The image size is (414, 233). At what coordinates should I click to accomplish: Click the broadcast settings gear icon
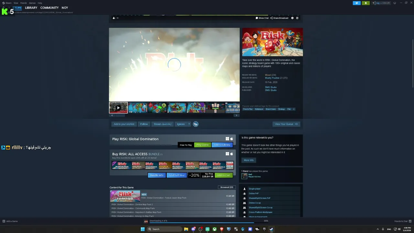click(x=292, y=18)
